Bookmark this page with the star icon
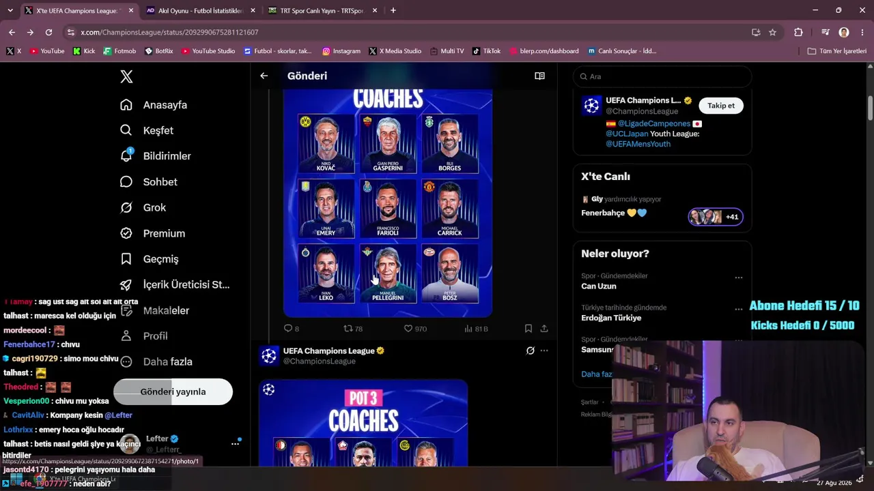 coord(772,32)
